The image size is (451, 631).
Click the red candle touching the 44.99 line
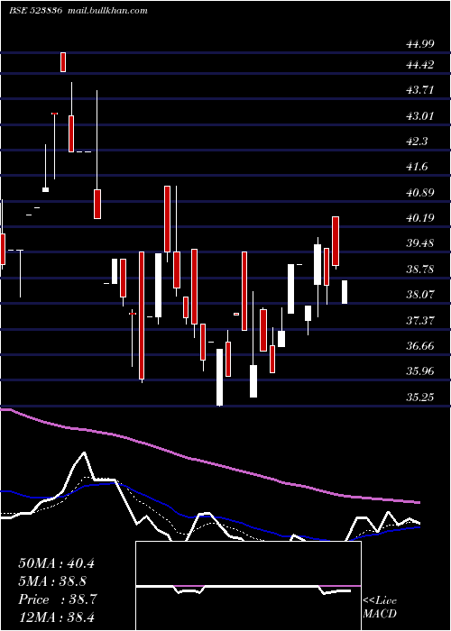point(63,62)
